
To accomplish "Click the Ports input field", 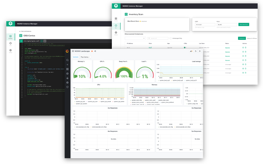I will (x=227, y=25).
